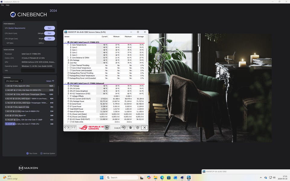Image resolution: width=290 pixels, height=181 pixels.
Task: Close the sensors window via toolbar X button
Action: click(x=145, y=128)
